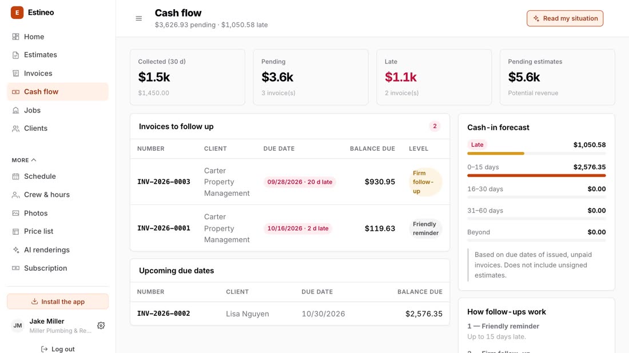Viewport: 629px width, 353px height.
Task: Click the Jake Miller profile name
Action: 47,322
